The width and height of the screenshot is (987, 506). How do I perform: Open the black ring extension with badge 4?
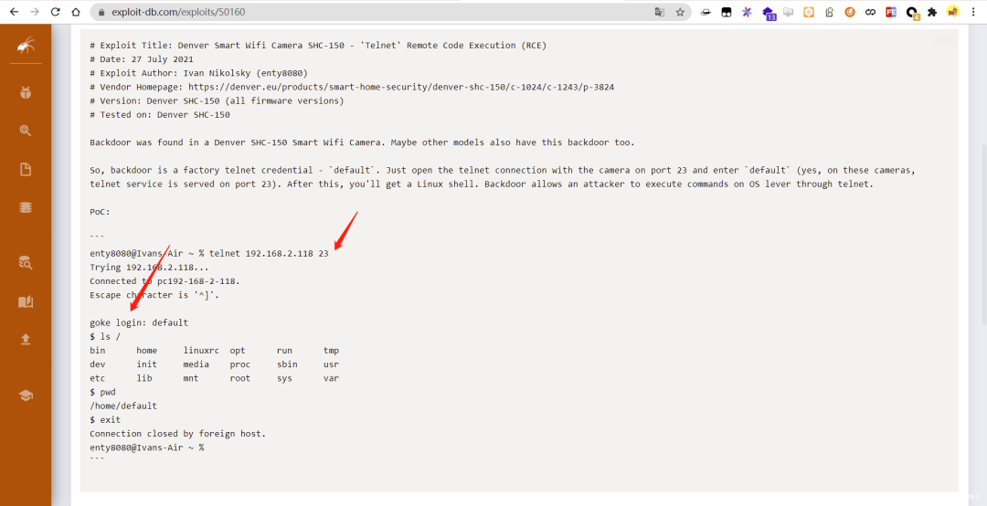[x=913, y=13]
